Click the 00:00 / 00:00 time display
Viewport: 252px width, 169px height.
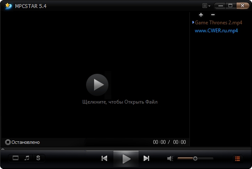(x=169, y=142)
